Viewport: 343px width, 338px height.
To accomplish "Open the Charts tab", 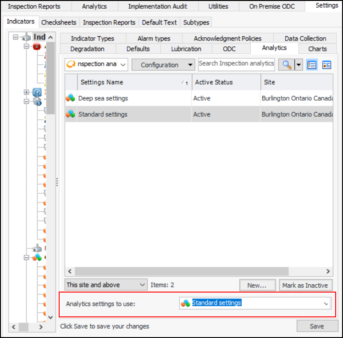I will point(317,49).
